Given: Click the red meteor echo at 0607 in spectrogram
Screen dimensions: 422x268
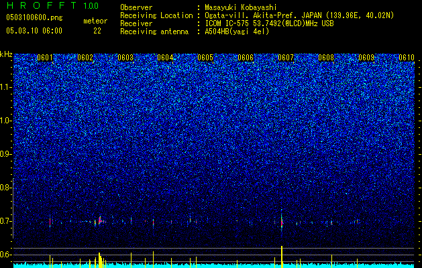Looking at the screenshot, I should coord(282,221).
